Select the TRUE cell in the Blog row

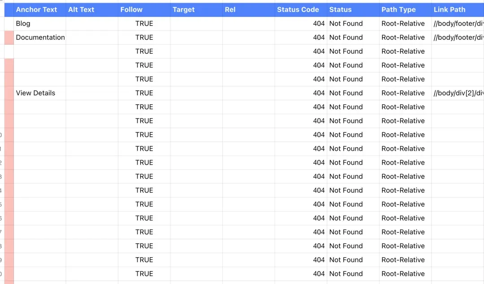[x=144, y=23]
